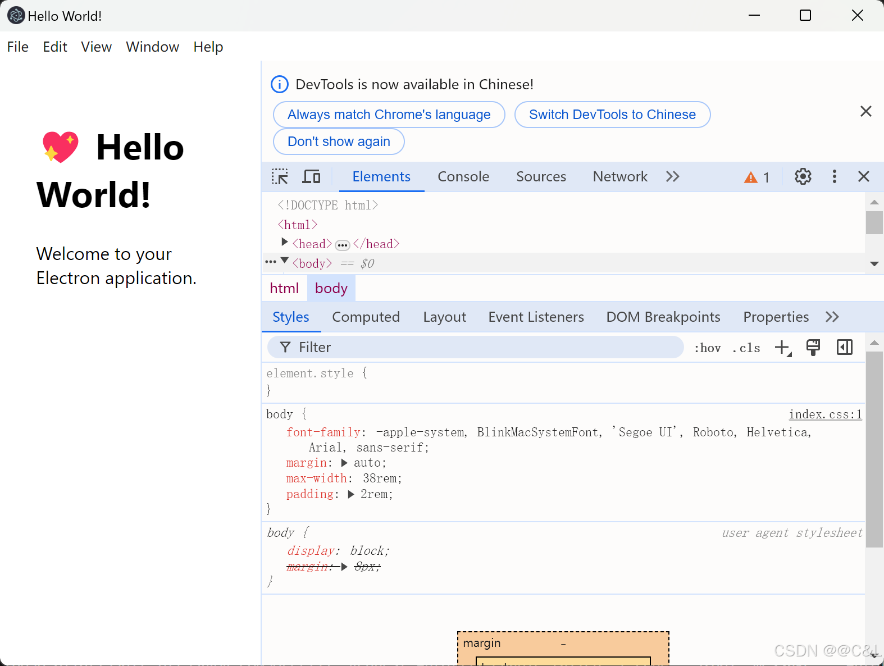The height and width of the screenshot is (666, 884).
Task: Activate the inspect element picker icon
Action: tap(280, 177)
